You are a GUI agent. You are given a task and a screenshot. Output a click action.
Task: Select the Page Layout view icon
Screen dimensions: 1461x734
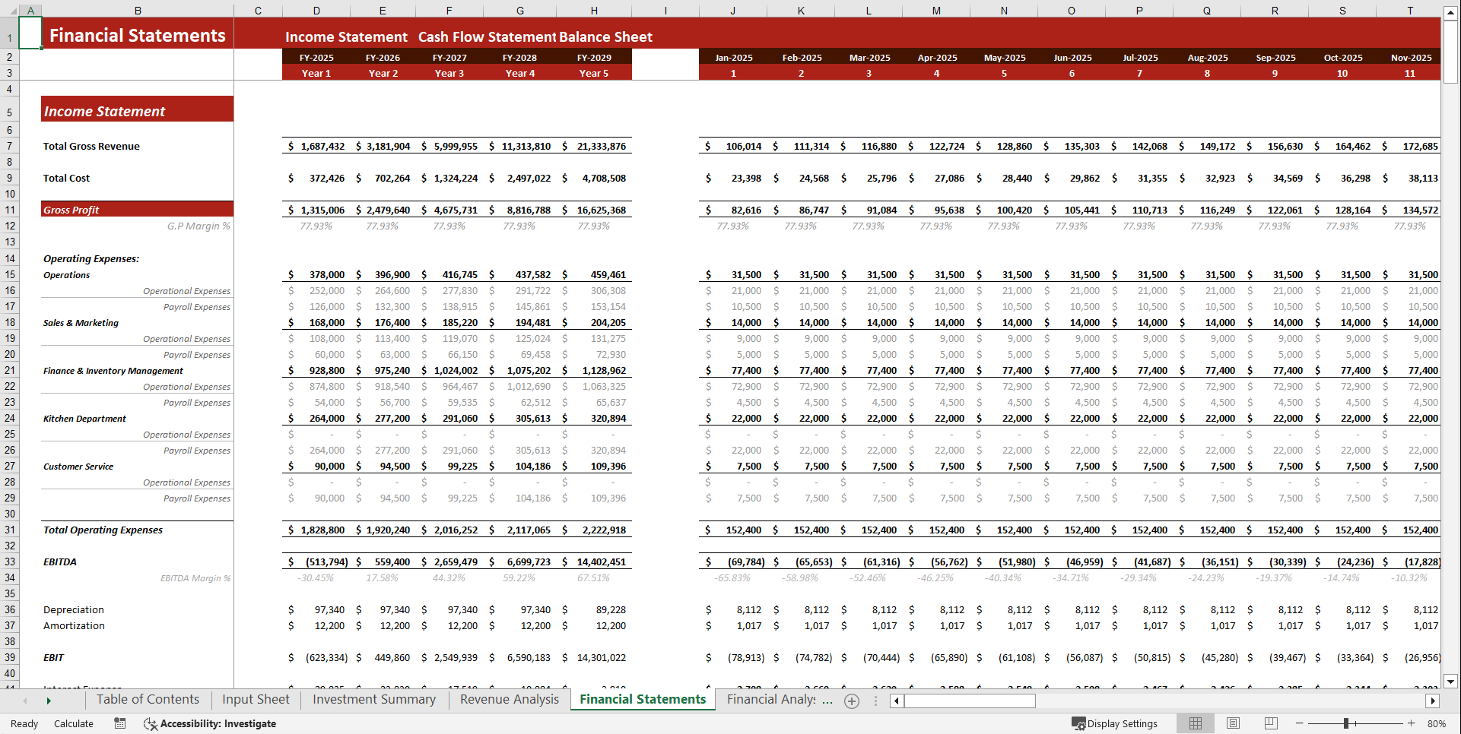[x=1233, y=723]
